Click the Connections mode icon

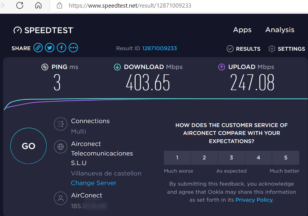pyautogui.click(x=60, y=124)
